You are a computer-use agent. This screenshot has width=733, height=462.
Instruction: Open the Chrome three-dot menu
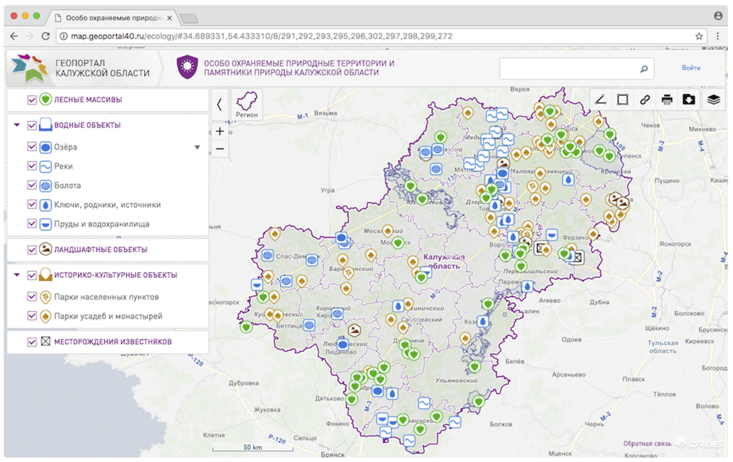[x=718, y=36]
